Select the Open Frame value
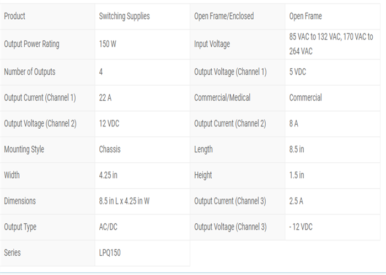Screen dimensions: 386x275 click(305, 16)
